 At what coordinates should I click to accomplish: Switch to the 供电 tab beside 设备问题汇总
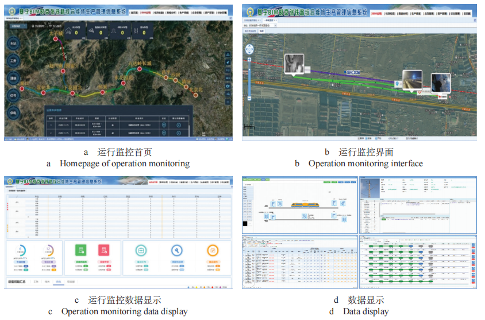coord(59,282)
